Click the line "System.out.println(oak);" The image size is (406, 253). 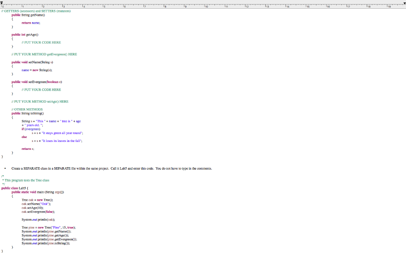pos(38,220)
